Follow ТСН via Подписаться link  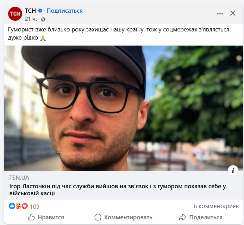click(64, 11)
